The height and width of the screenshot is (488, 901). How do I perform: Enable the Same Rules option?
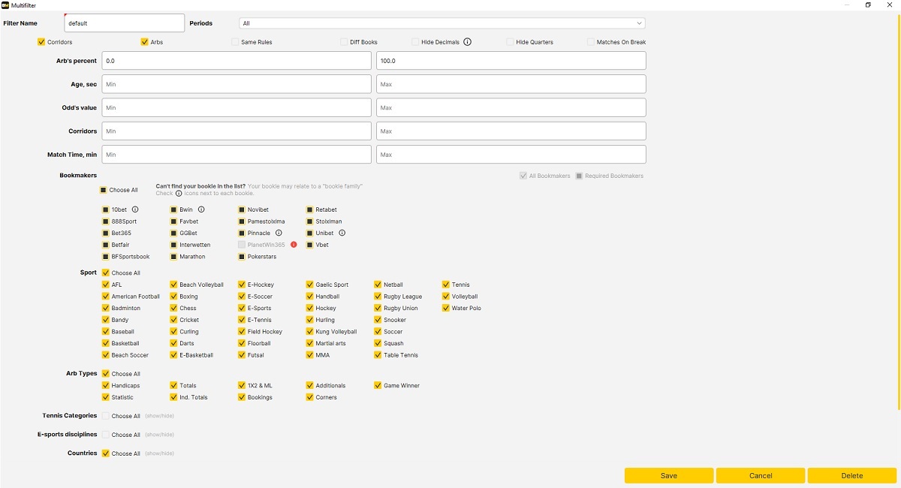[x=235, y=42]
